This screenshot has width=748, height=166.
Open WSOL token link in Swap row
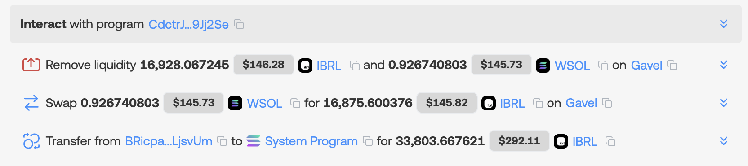click(264, 103)
